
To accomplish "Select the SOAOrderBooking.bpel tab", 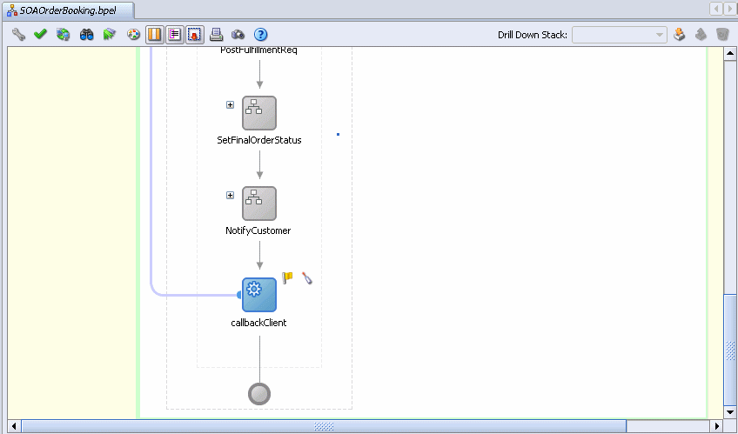I will 68,10.
